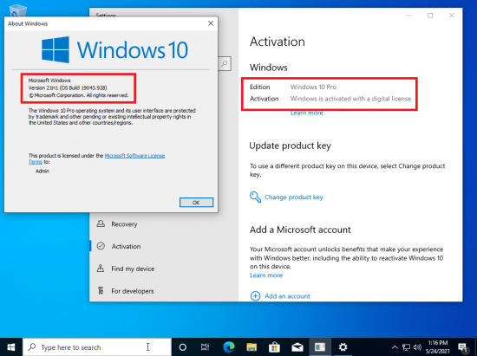Click OK in About Windows dialog
Image resolution: width=477 pixels, height=356 pixels.
[x=196, y=203]
